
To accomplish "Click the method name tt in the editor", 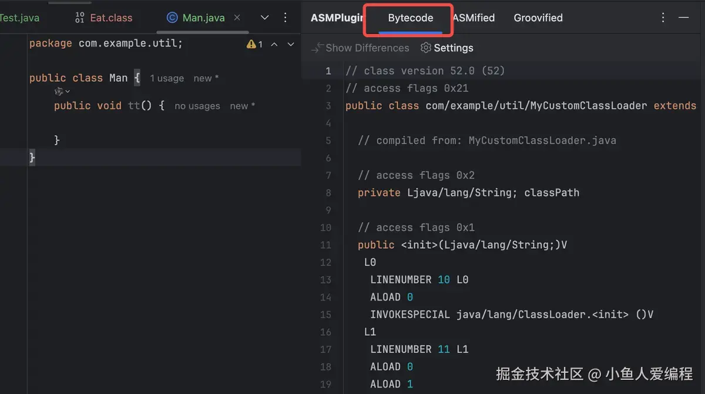I will (134, 105).
